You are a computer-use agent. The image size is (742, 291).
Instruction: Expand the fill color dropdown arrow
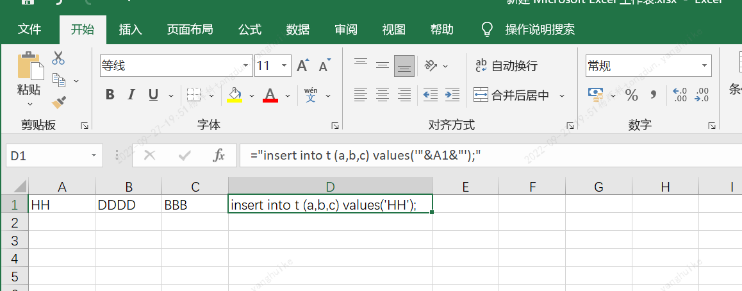tap(252, 95)
